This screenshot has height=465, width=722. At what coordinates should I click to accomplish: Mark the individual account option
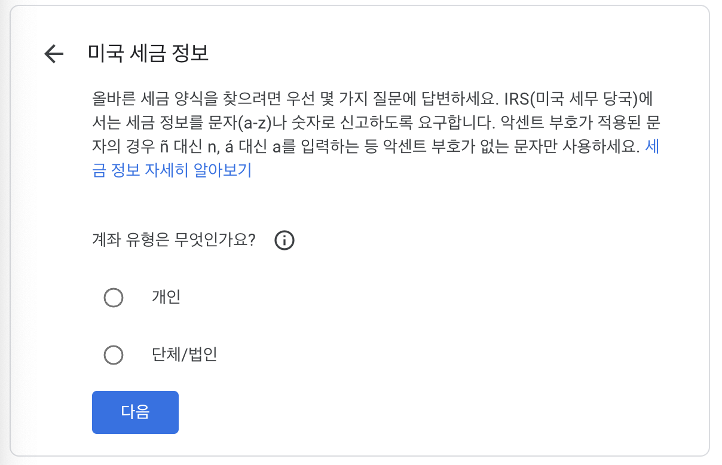point(114,298)
